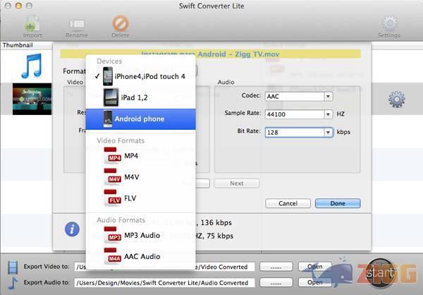
Task: Select the M4V video format
Action: pyautogui.click(x=140, y=177)
